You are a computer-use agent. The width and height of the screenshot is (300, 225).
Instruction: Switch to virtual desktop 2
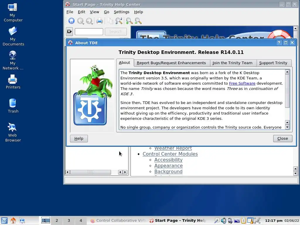pos(57,221)
